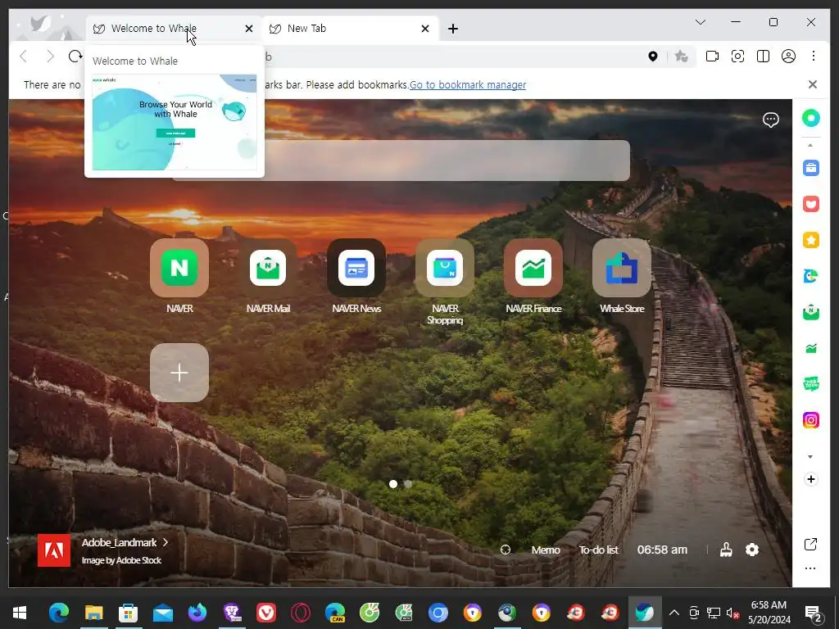
Task: Add a new sidebar app with plus
Action: pos(810,479)
